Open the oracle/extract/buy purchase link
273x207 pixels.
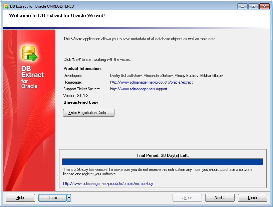[108, 184]
